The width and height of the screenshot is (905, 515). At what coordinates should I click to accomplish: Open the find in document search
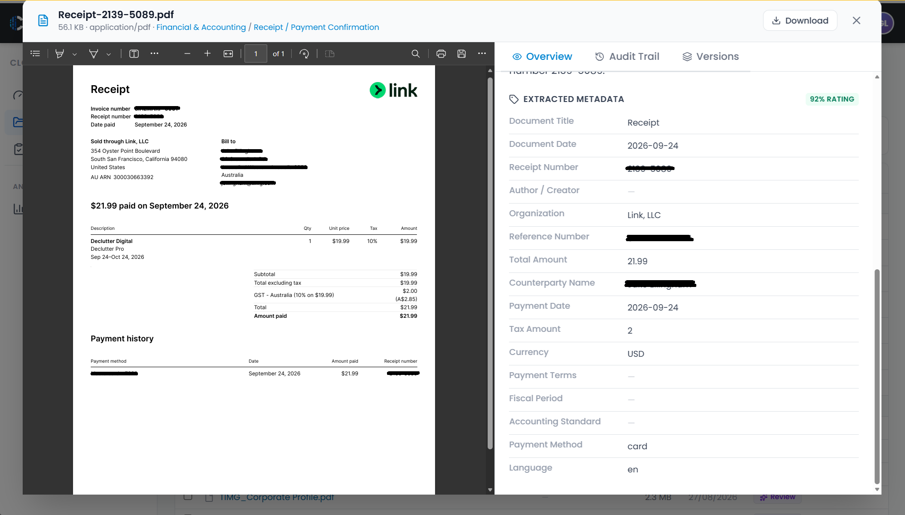[x=416, y=53]
